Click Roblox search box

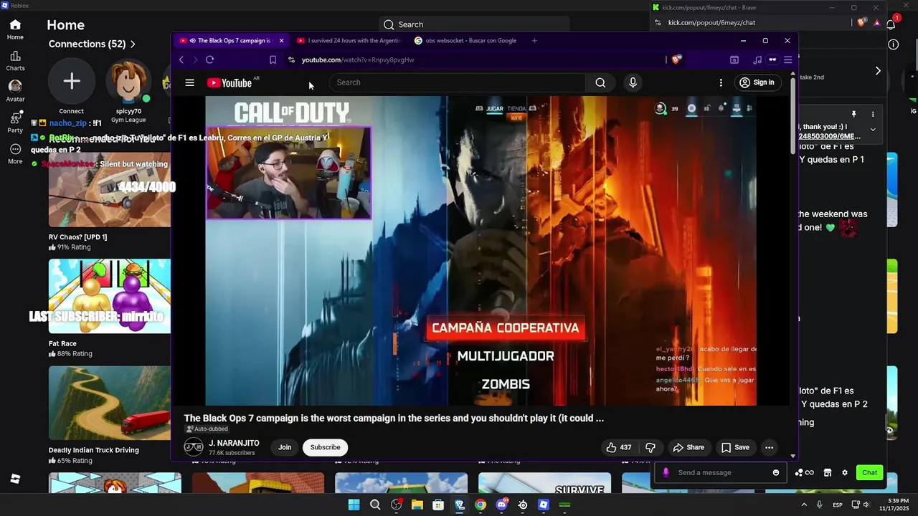[x=473, y=24]
